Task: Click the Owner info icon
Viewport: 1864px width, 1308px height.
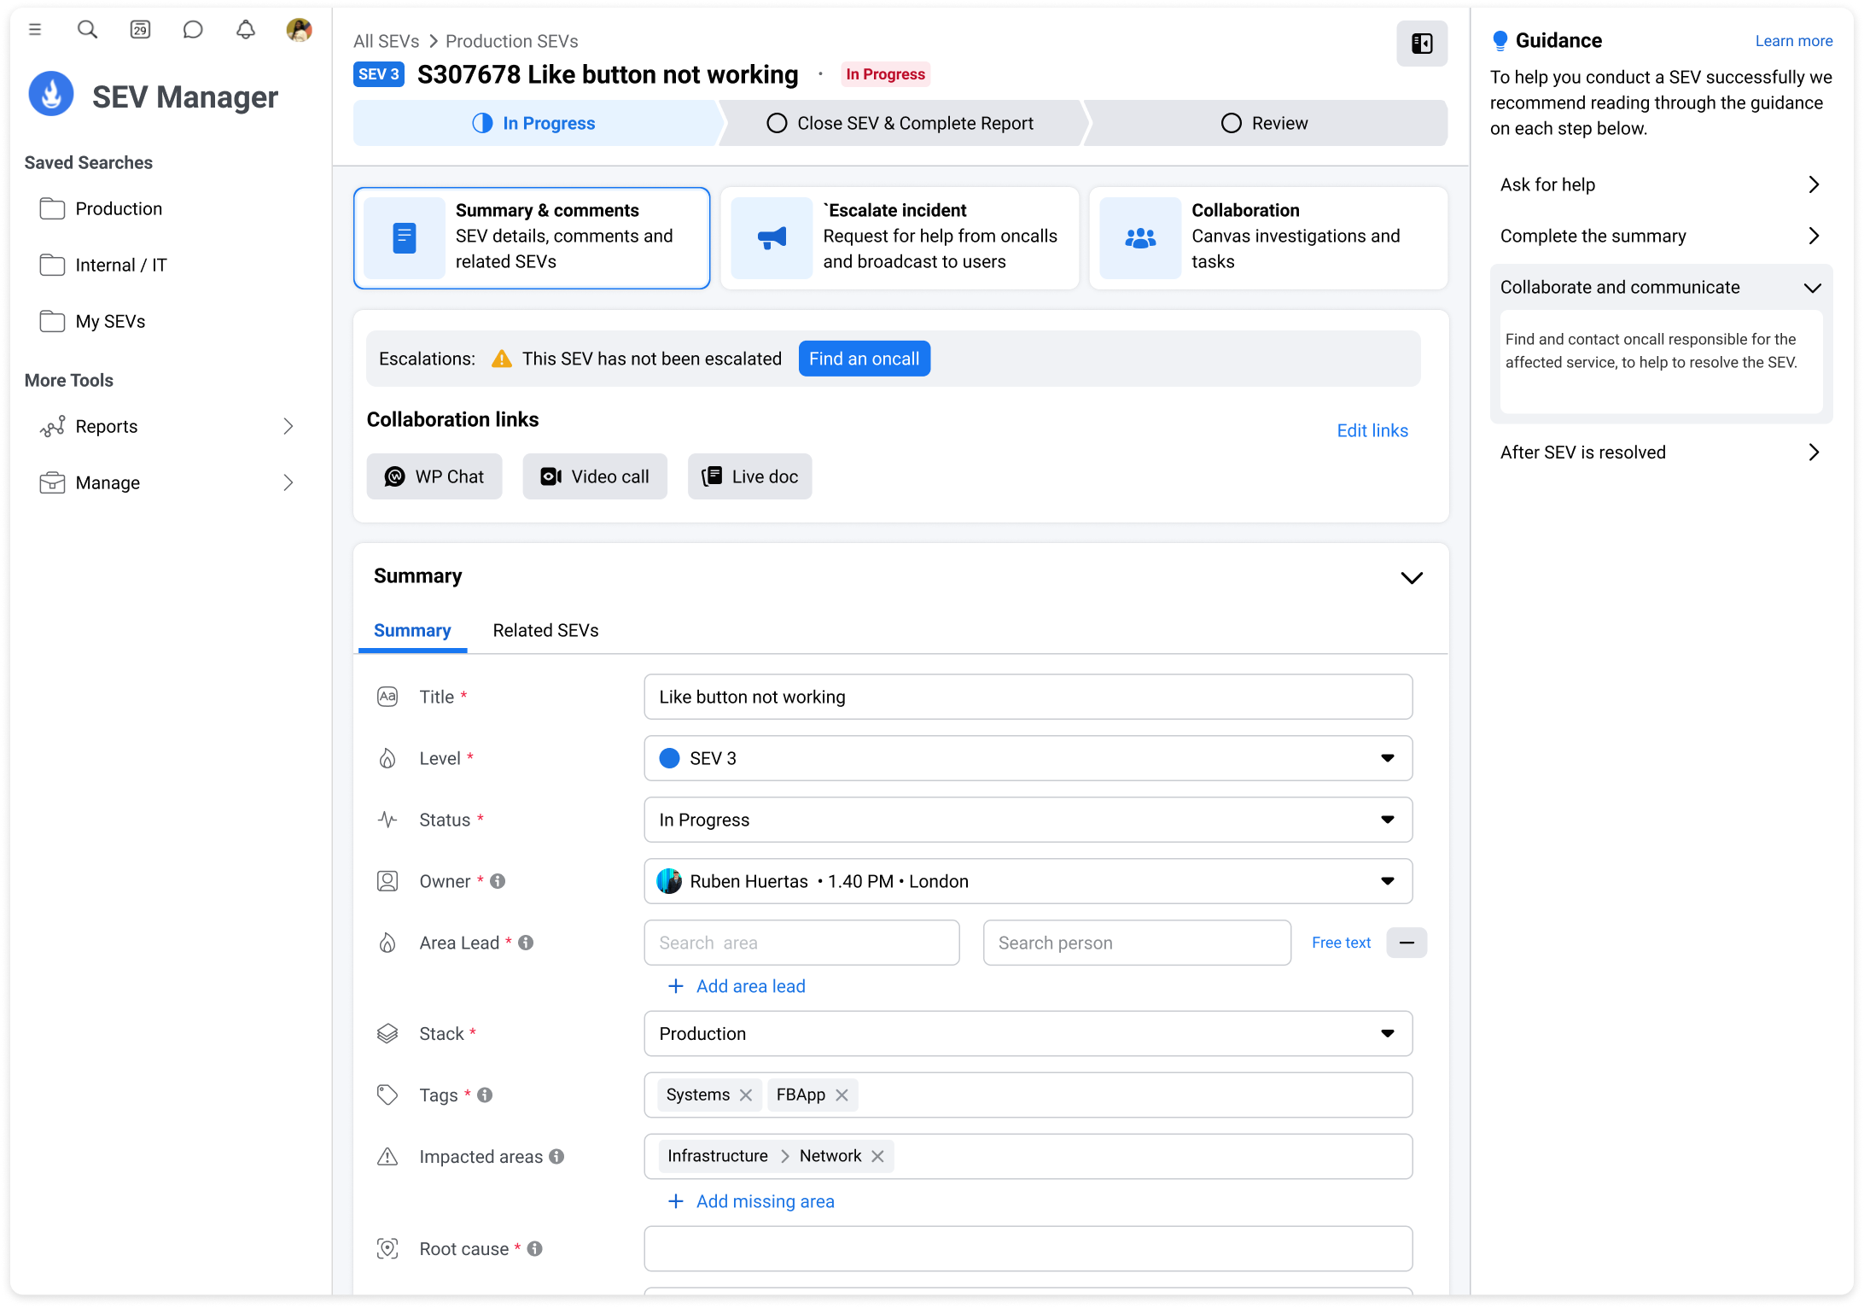Action: click(498, 881)
